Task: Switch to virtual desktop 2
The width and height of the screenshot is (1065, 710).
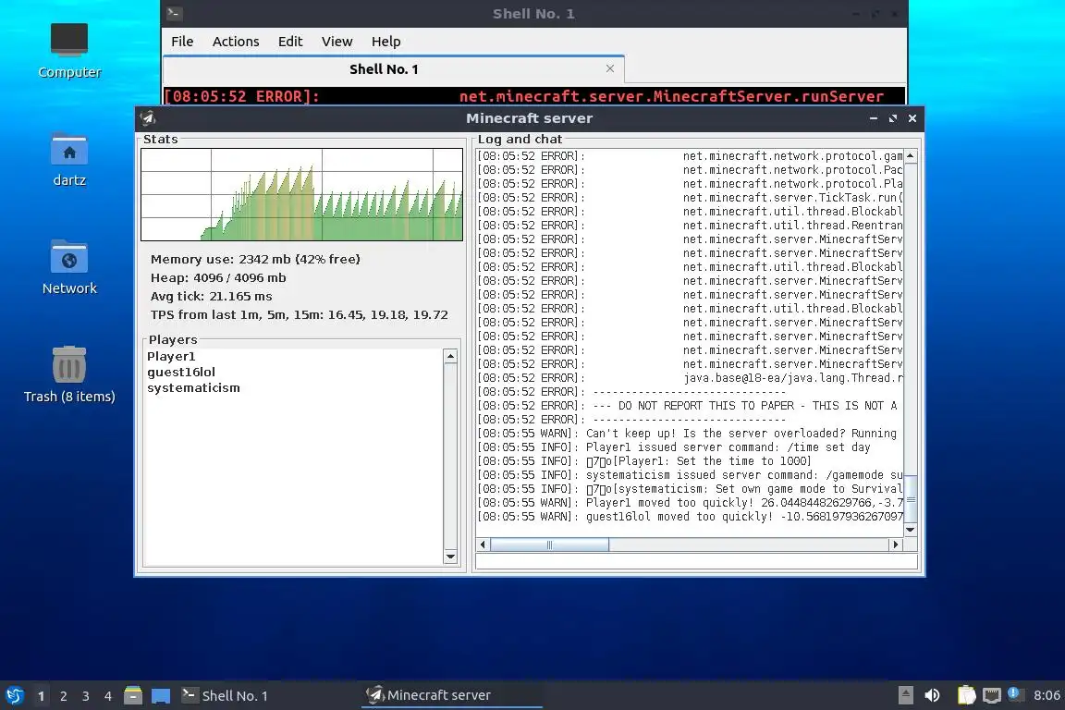Action: pyautogui.click(x=64, y=696)
